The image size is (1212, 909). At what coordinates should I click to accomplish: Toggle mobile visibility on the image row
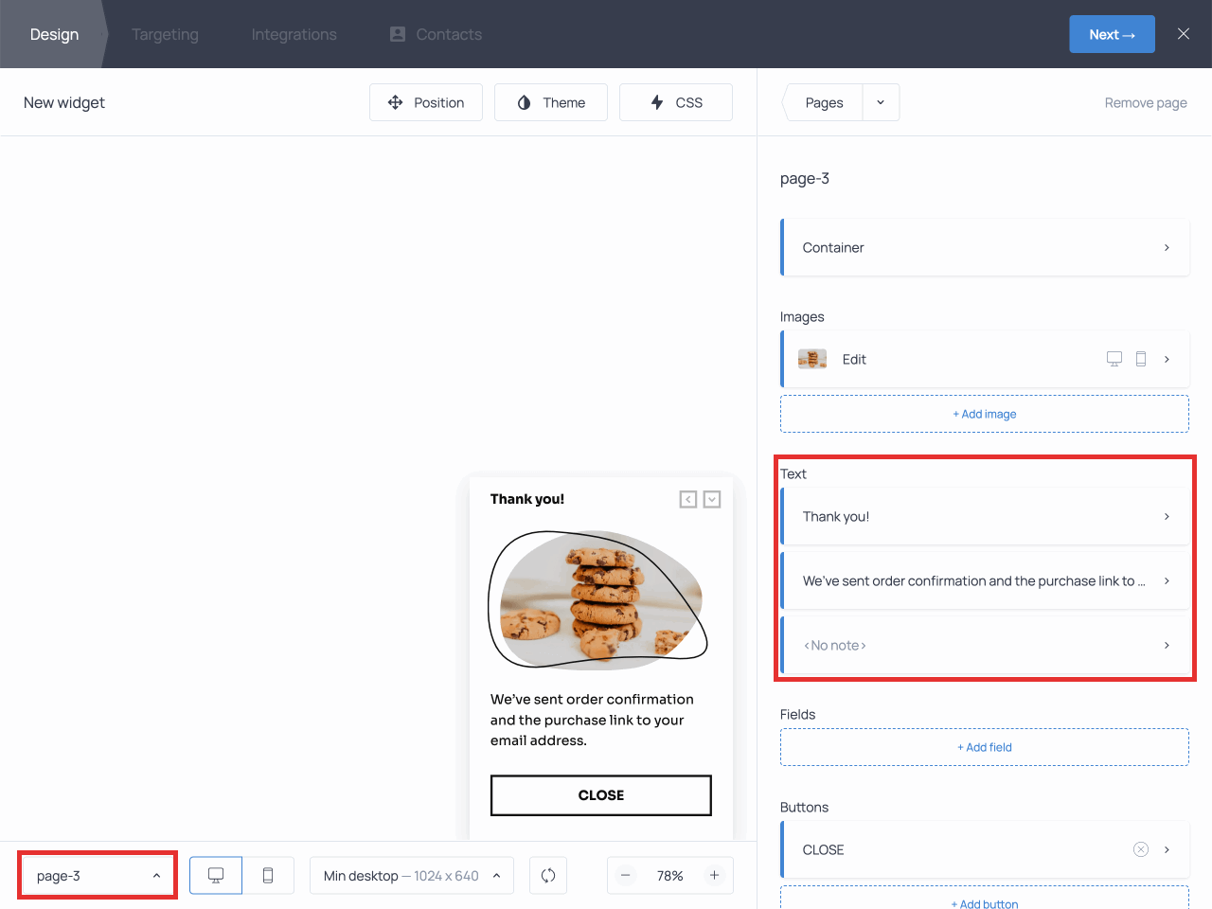[1141, 359]
